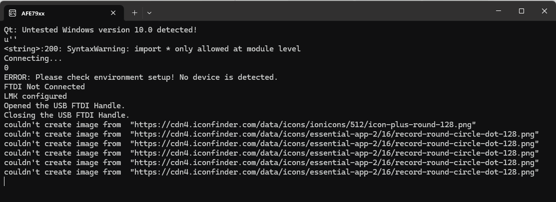
Task: Maximize the terminal window
Action: click(521, 11)
